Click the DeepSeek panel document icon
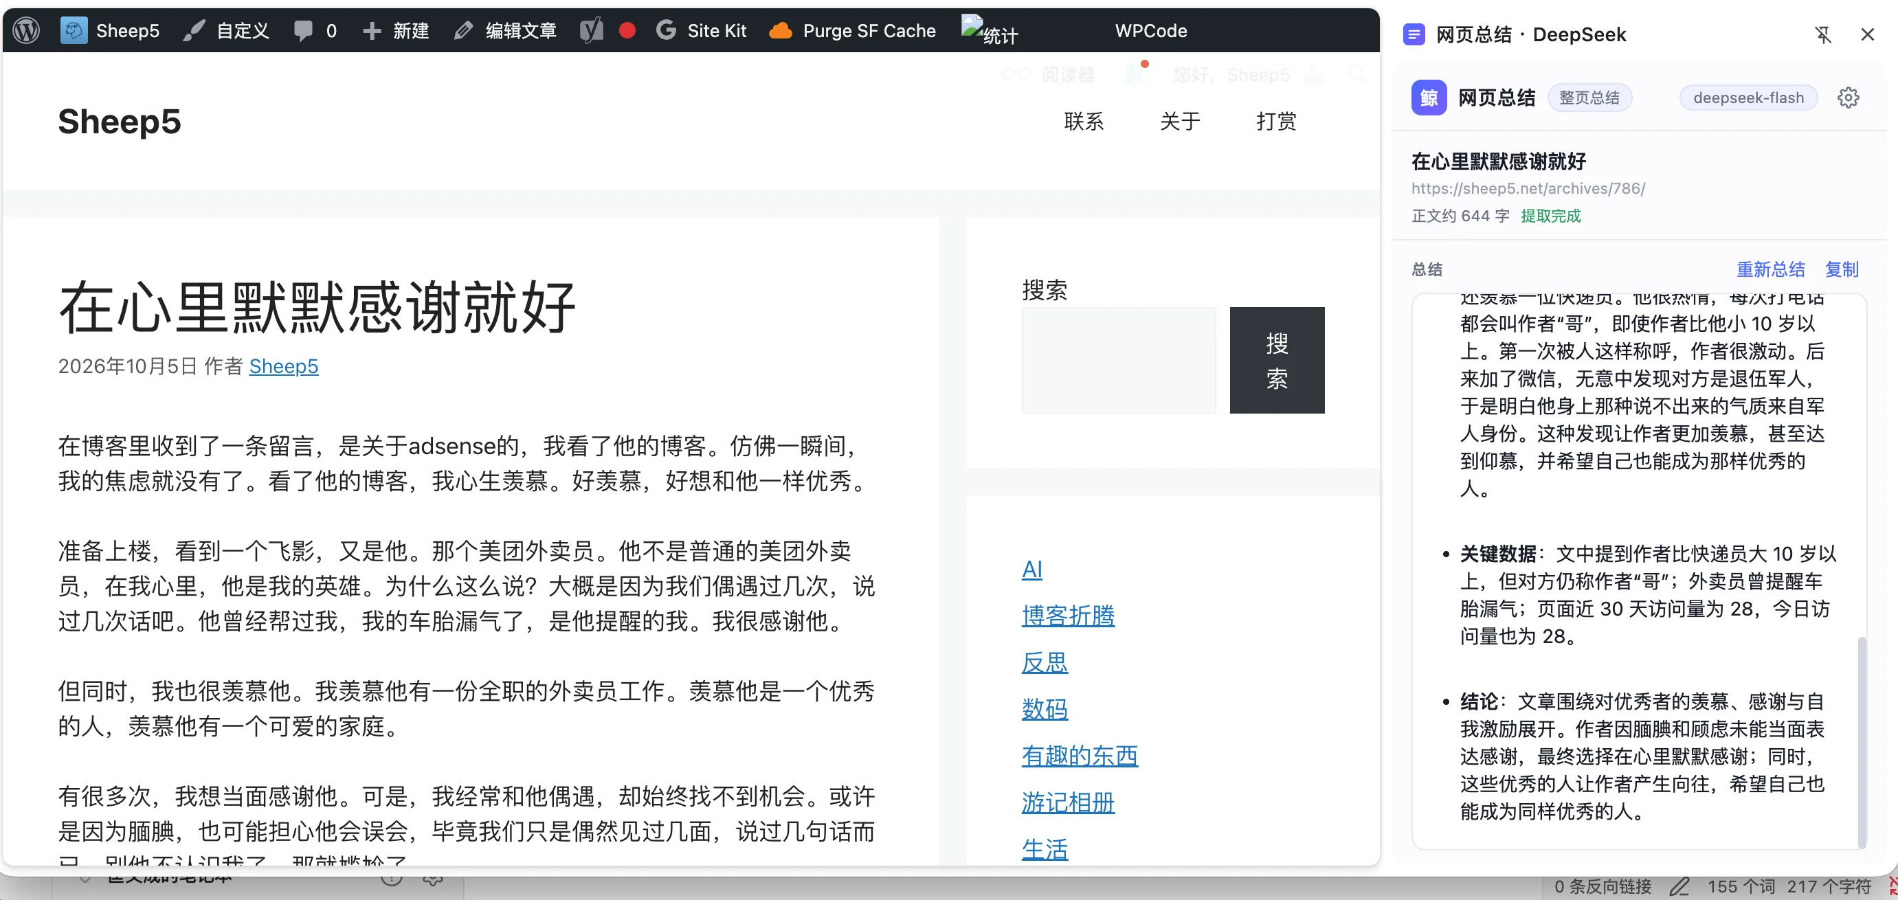 [1413, 34]
